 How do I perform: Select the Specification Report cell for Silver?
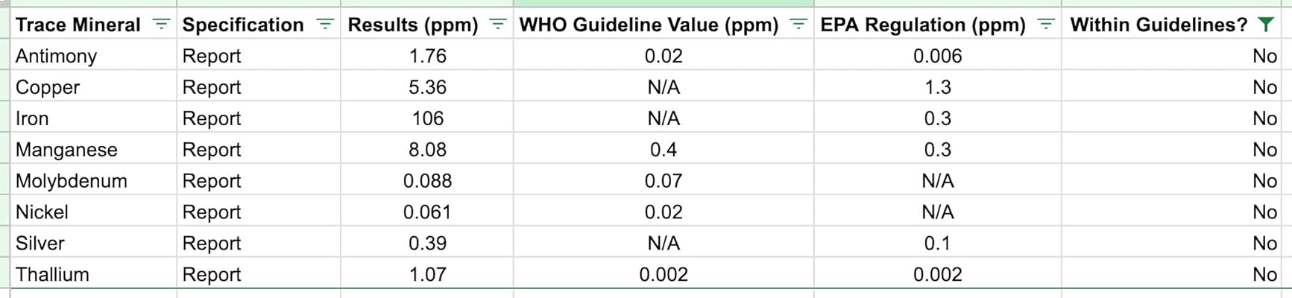(x=212, y=244)
